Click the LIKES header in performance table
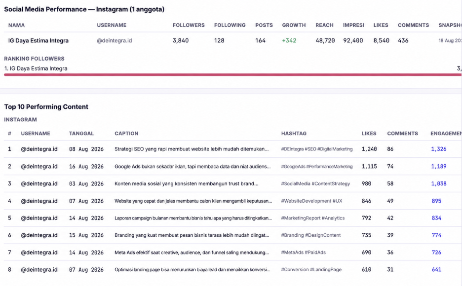 381,25
